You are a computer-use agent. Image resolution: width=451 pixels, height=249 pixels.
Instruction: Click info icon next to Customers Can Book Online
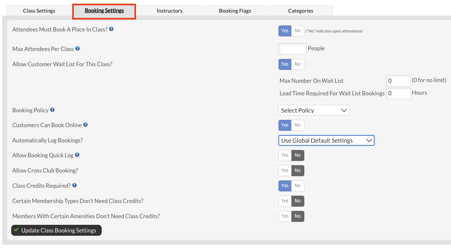click(x=85, y=125)
